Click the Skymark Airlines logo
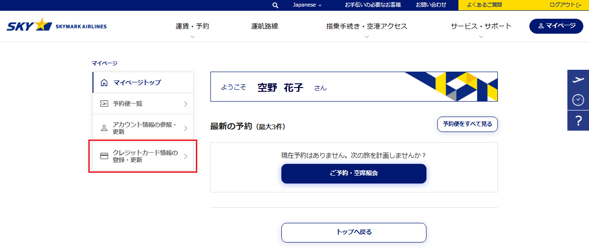This screenshot has height=250, width=589. [56, 26]
